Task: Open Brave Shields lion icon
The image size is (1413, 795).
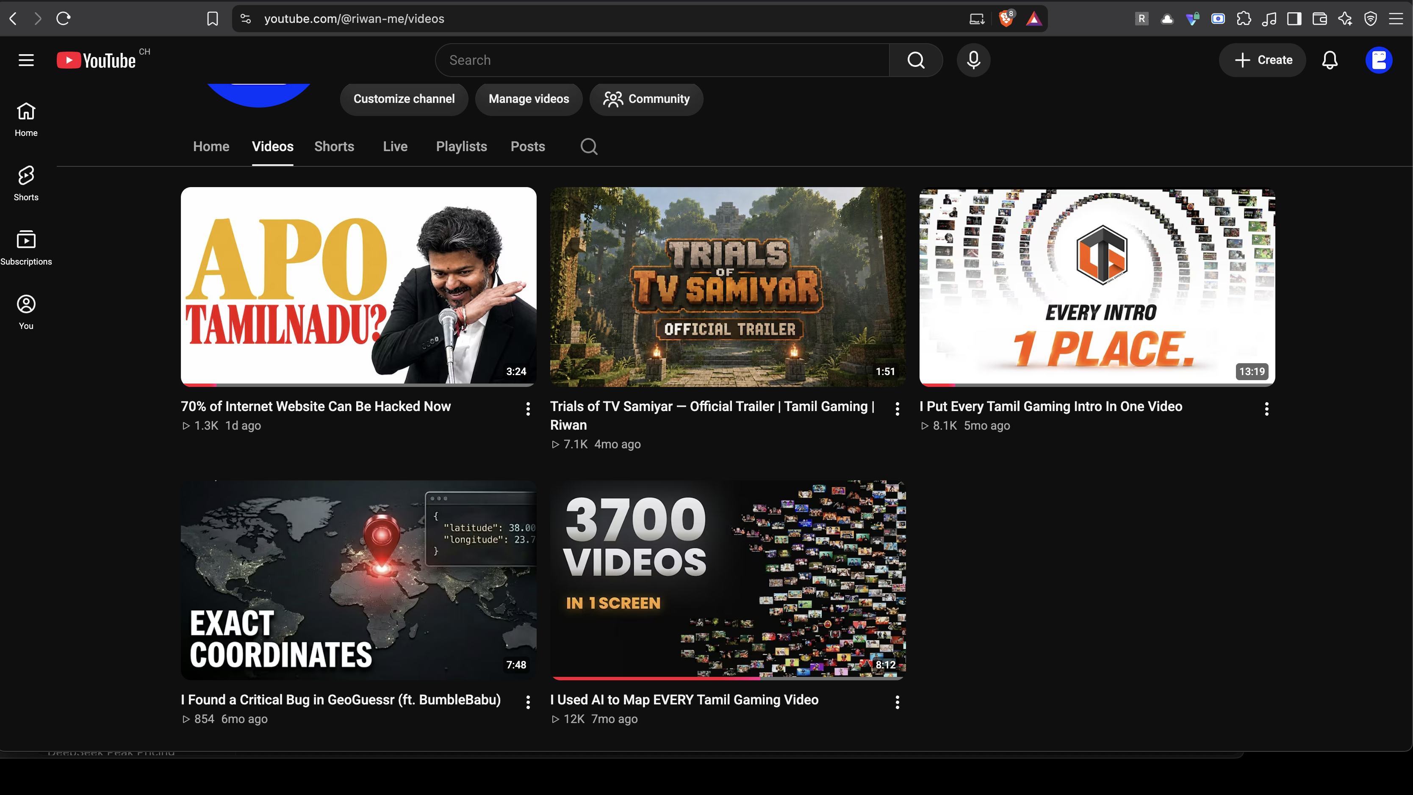Action: (x=1006, y=19)
